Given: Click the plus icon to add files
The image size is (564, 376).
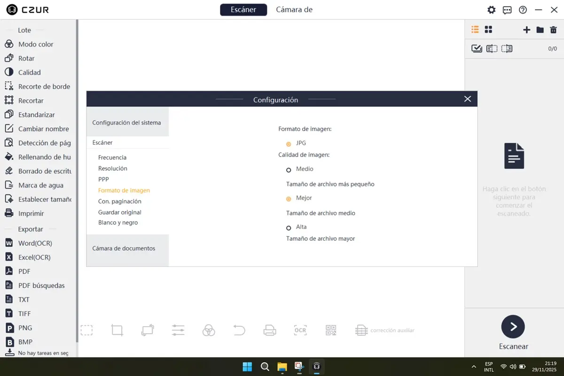Looking at the screenshot, I should point(526,30).
